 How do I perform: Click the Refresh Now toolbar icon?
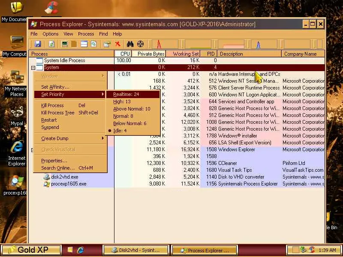point(51,44)
